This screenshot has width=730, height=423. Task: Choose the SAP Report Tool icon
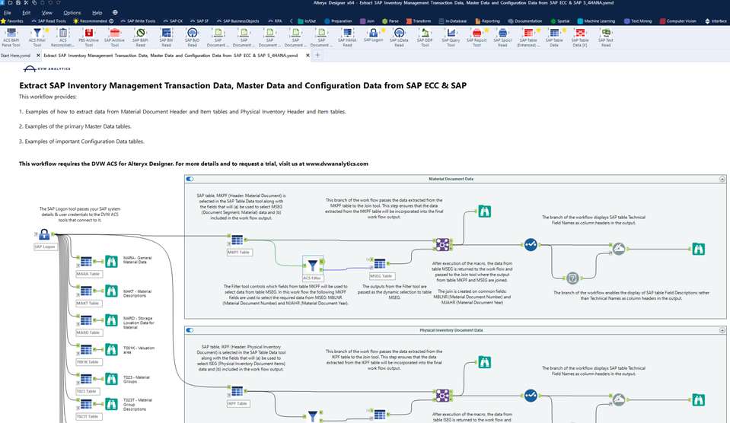(x=477, y=33)
